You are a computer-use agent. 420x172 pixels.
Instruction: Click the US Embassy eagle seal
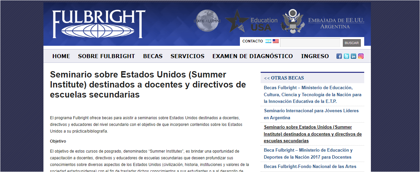293,21
